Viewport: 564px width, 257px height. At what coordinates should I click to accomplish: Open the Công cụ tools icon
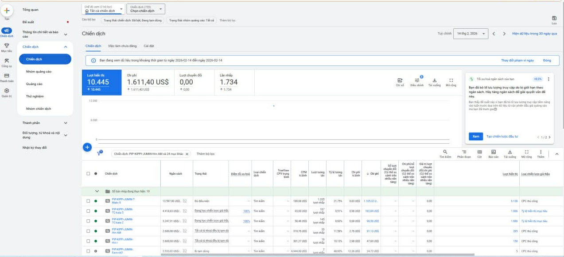[x=7, y=61]
